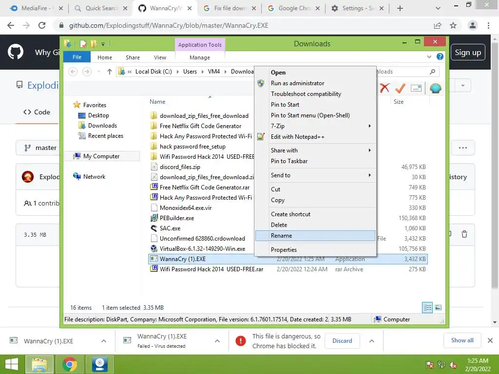Expand options for dangerous file warning
499x374 pixels.
(x=371, y=341)
